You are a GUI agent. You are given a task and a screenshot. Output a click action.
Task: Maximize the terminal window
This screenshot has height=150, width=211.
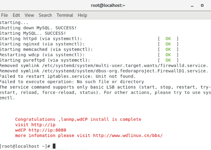coord(202,6)
